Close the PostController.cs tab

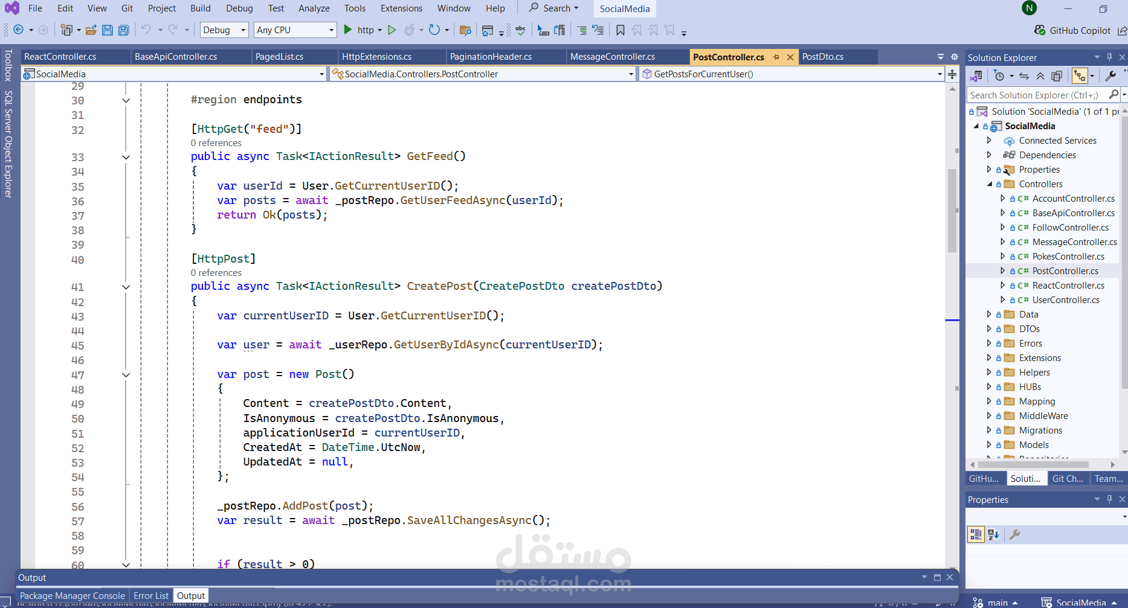coord(790,57)
